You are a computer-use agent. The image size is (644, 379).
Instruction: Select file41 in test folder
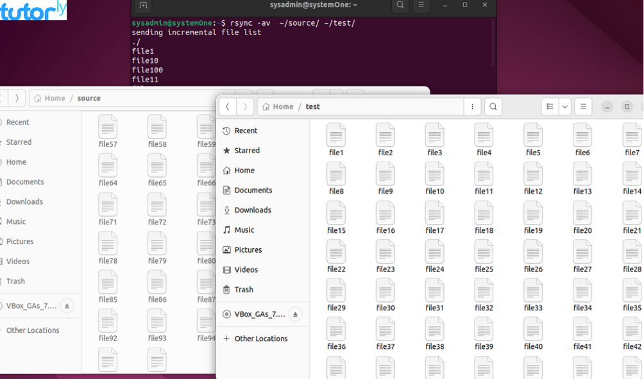tap(582, 334)
